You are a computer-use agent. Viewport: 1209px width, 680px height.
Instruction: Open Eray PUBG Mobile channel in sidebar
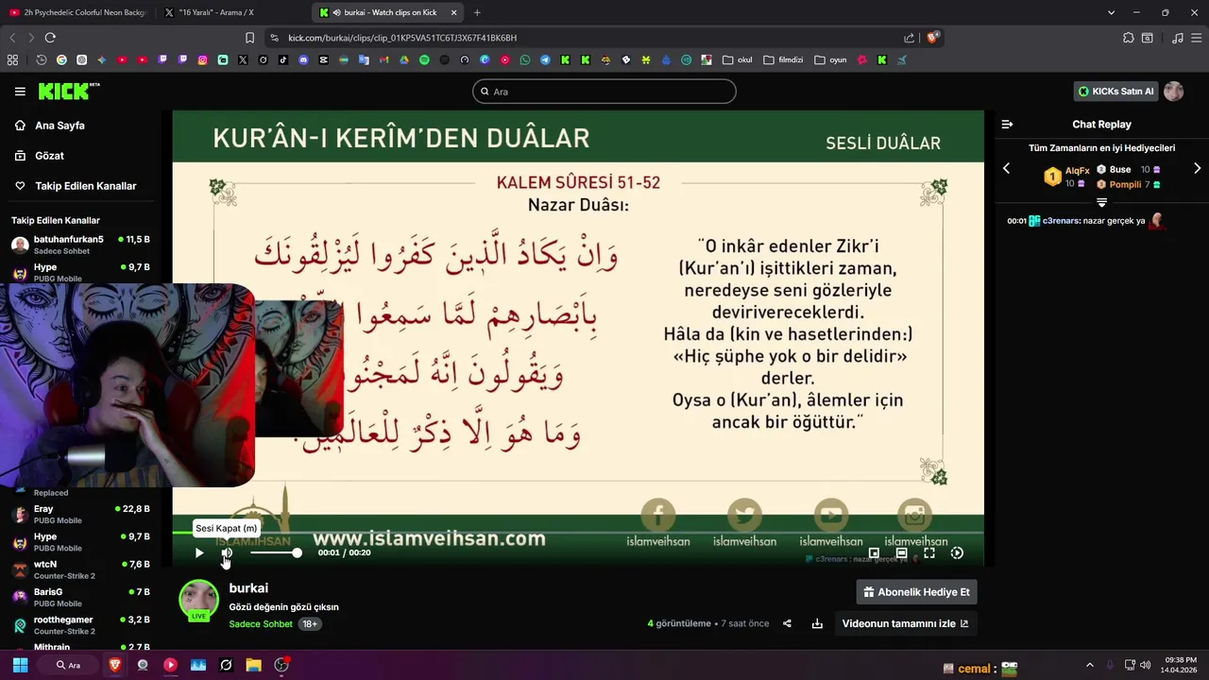(80, 515)
